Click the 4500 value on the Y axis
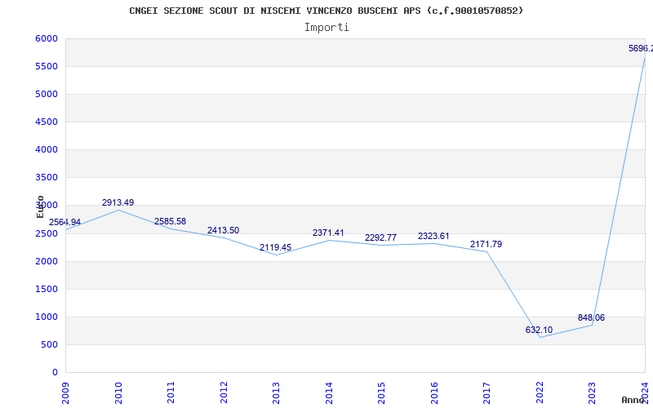This screenshot has height=408, width=653. click(47, 122)
